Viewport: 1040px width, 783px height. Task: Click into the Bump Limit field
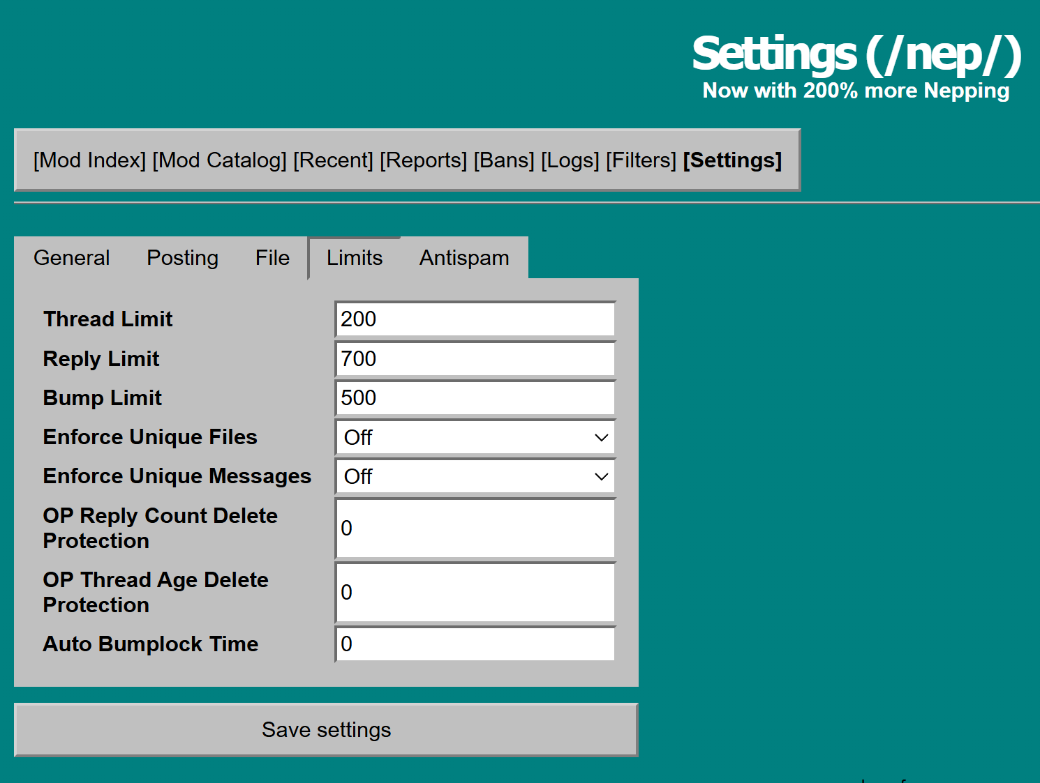point(475,398)
